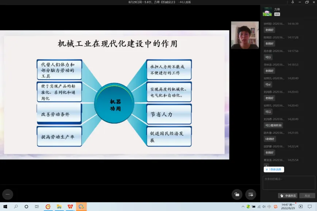
Task: Open teacher 方琳's lotus avatar
Action: pyautogui.click(x=267, y=12)
